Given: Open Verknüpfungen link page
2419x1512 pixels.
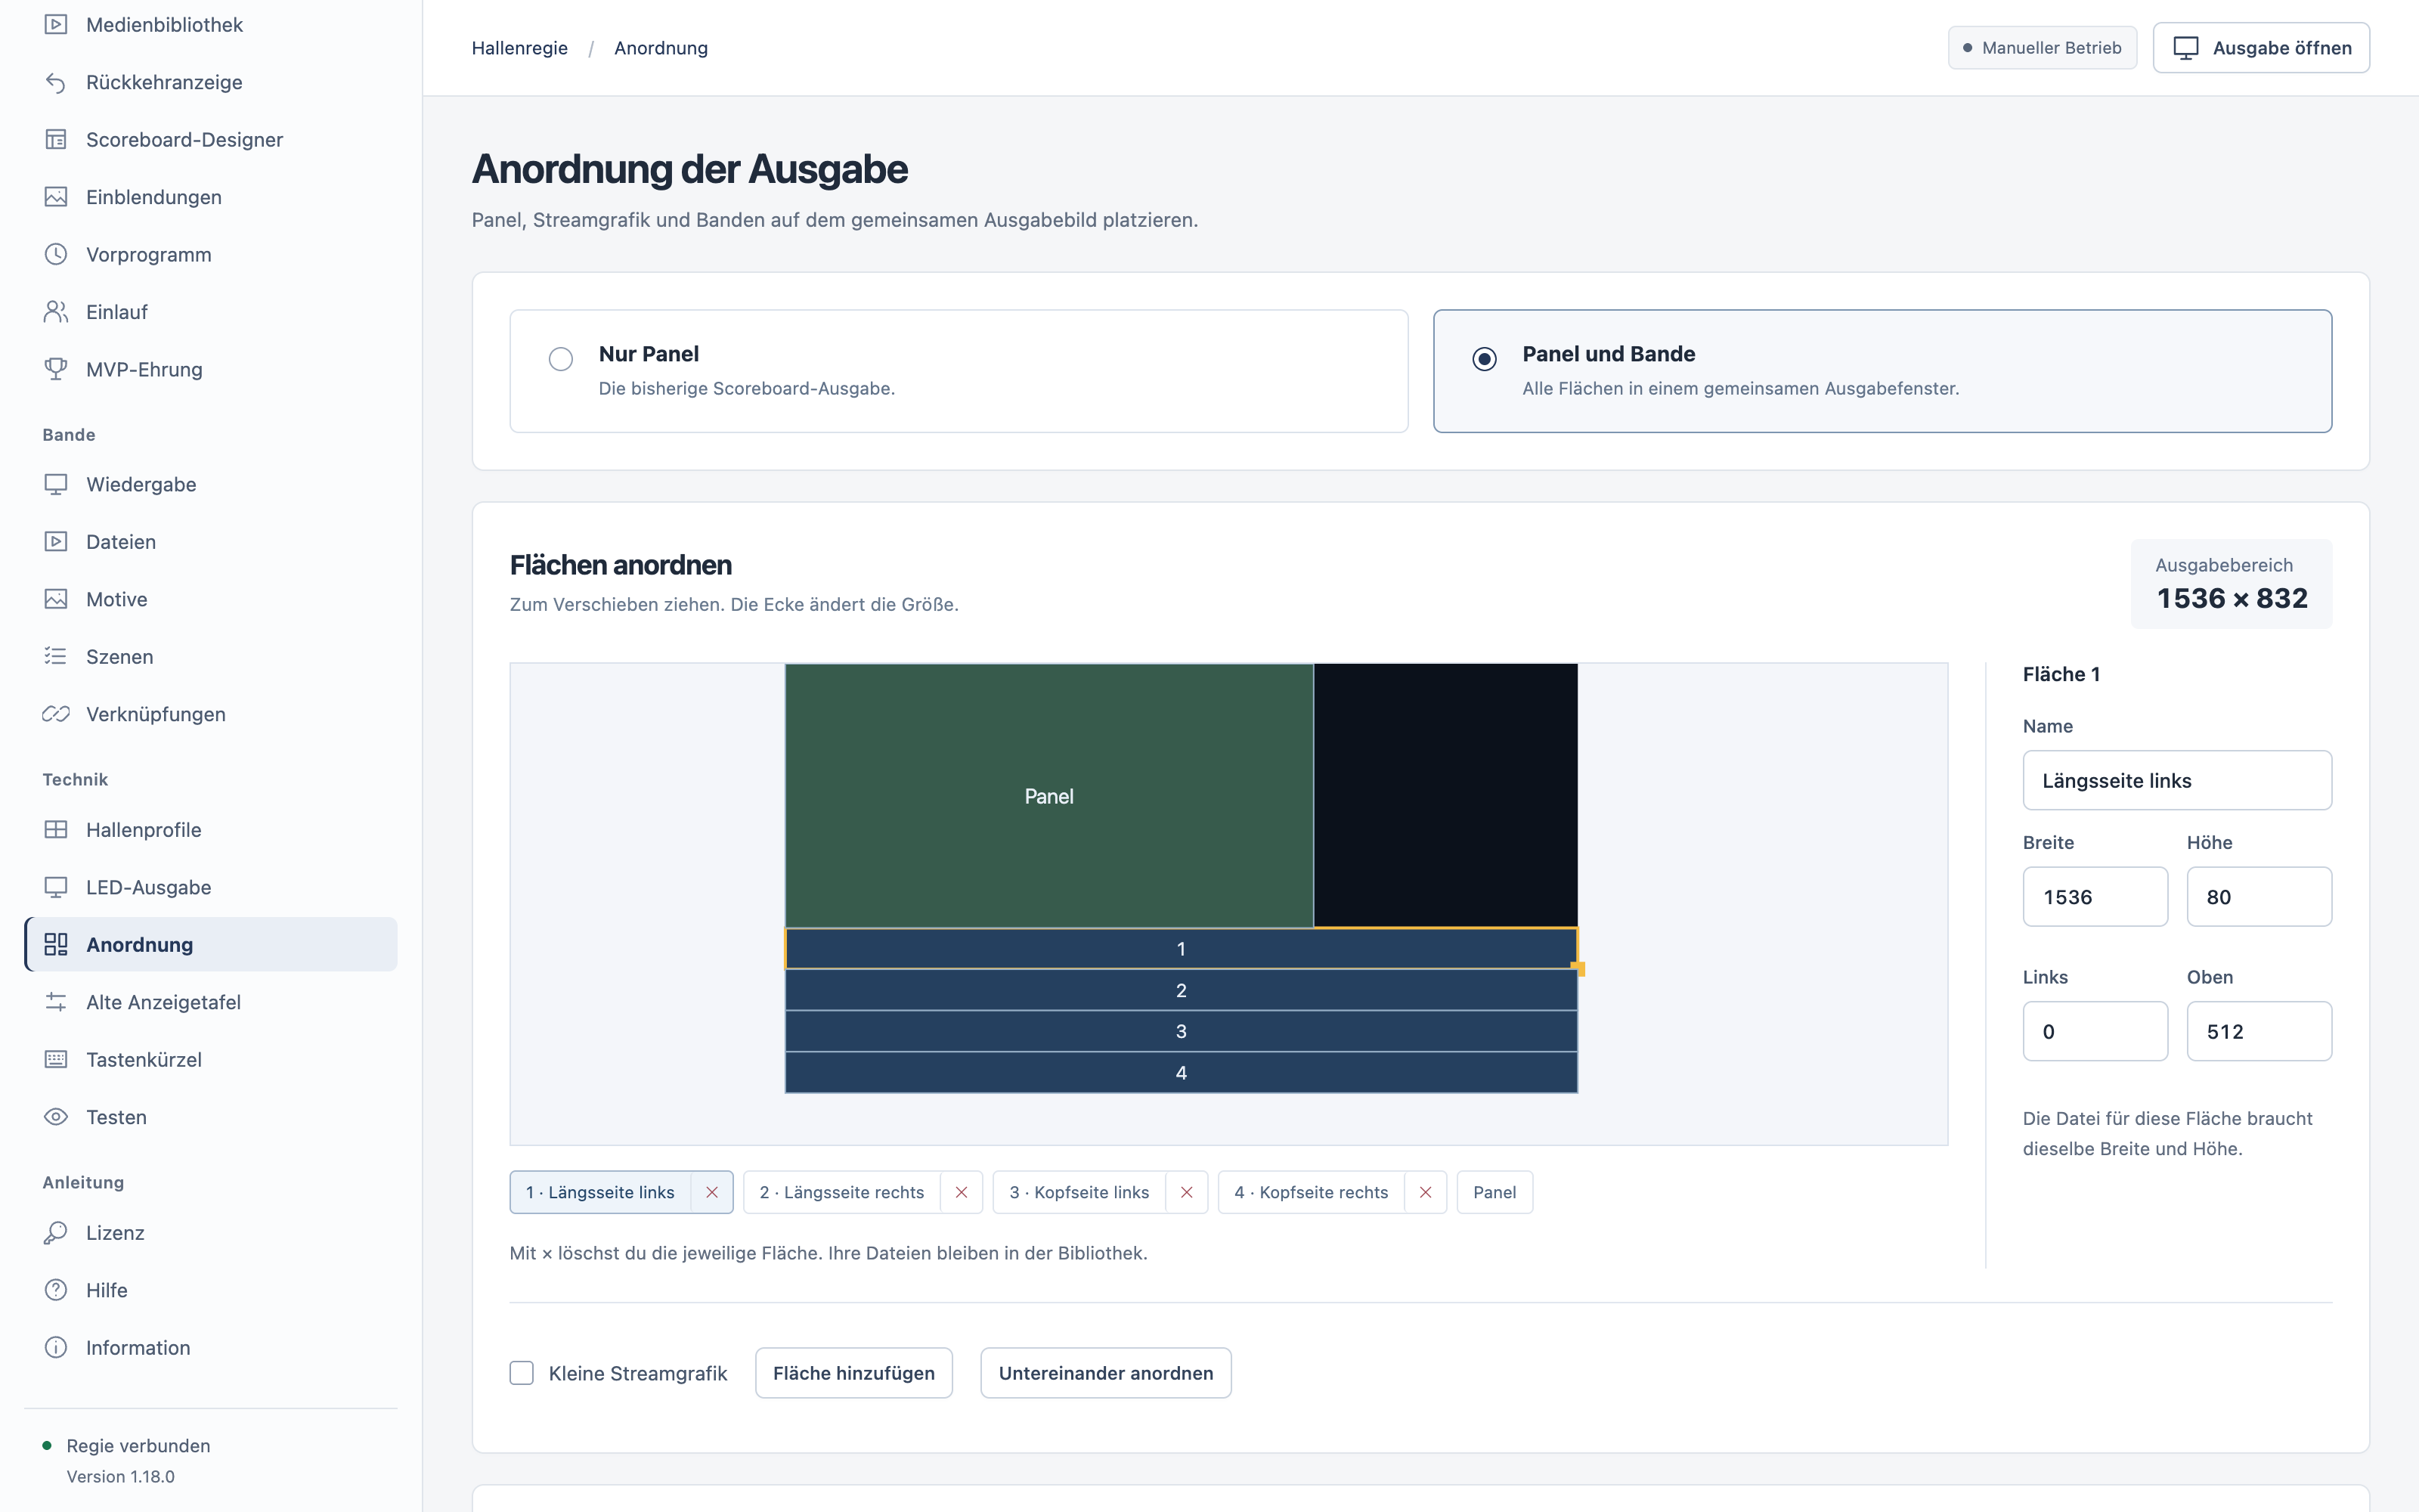Looking at the screenshot, I should 211,715.
